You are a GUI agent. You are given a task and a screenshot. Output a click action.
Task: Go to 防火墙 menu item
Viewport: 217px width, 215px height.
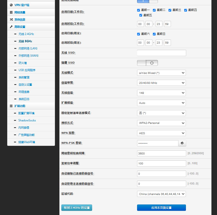[x=22, y=63]
